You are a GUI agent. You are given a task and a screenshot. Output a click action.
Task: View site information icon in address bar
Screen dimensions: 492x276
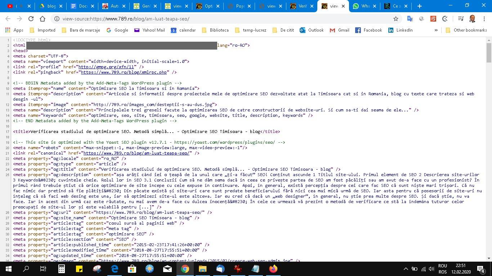coord(57,19)
